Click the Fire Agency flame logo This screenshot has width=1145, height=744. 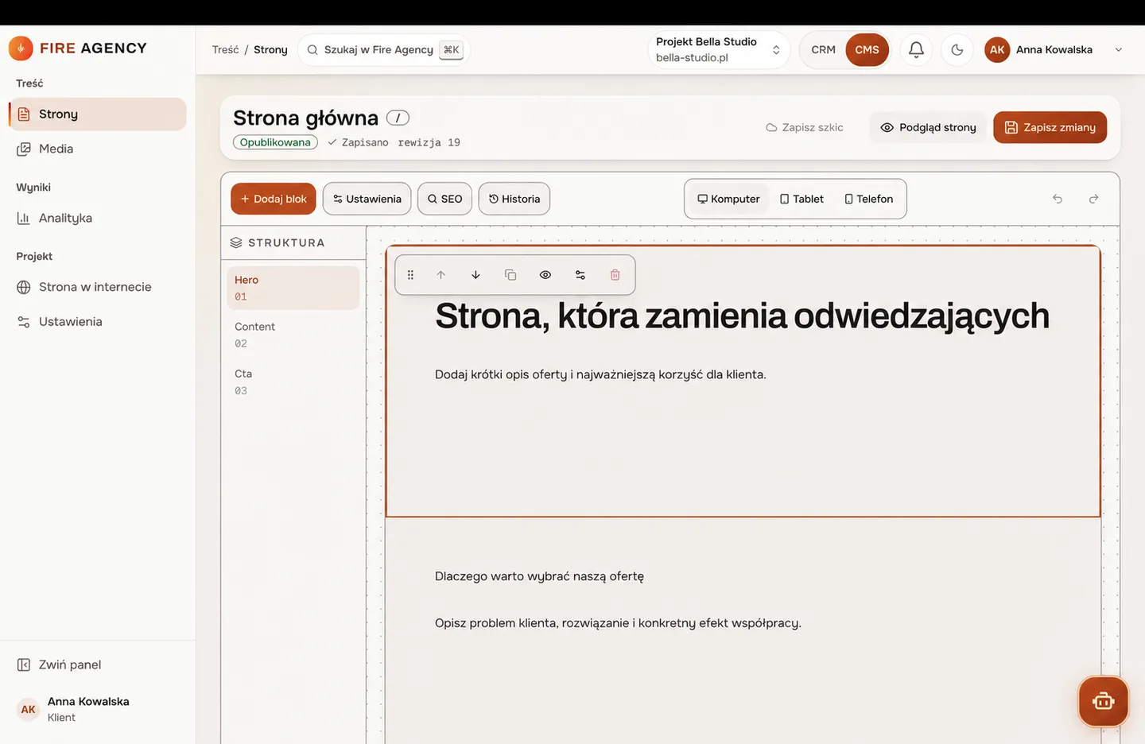pyautogui.click(x=21, y=48)
